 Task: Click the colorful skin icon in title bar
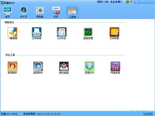point(131,2)
